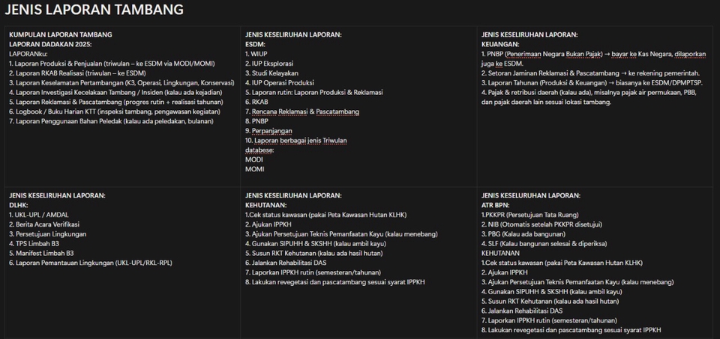Select the KUMPULAN LAPORAN TAMBANG heading
This screenshot has width=720, height=339.
[x=60, y=34]
